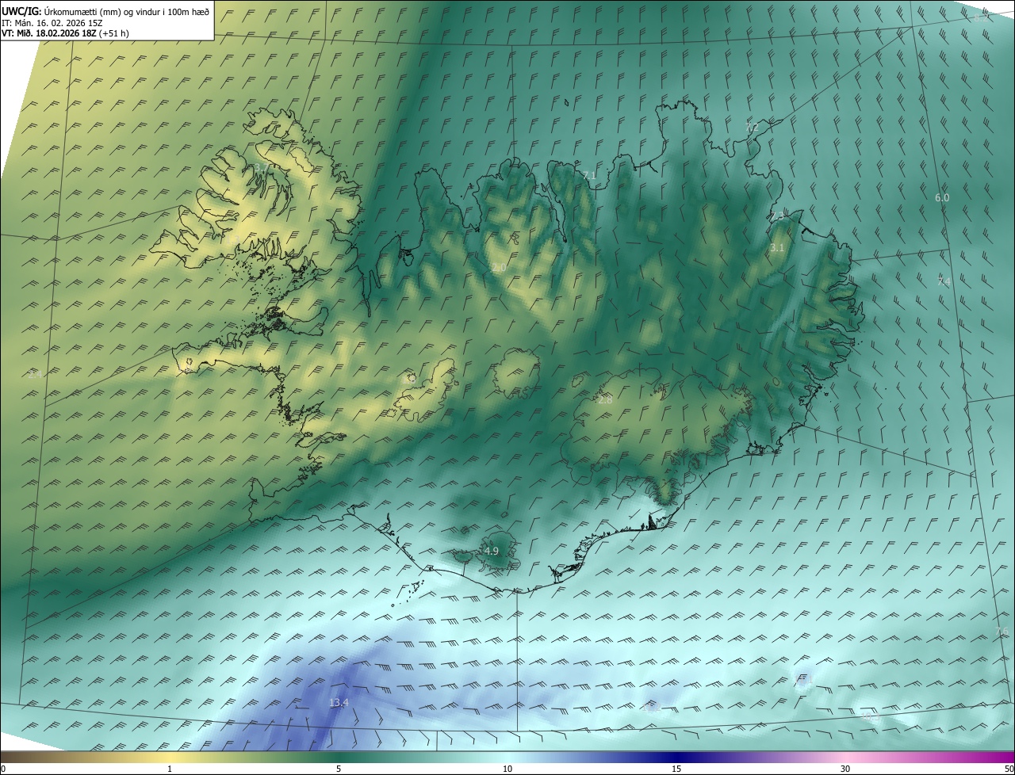Screen dimensions: 1015x775
Task: Click the colorbar tick label 5
Action: point(339,769)
